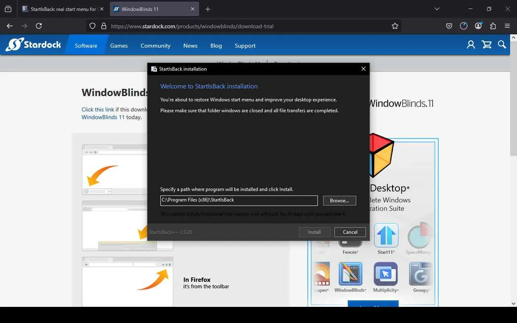This screenshot has height=323, width=517.
Task: Click the Firefox toolbar instruction thumbnail
Action: point(128,282)
